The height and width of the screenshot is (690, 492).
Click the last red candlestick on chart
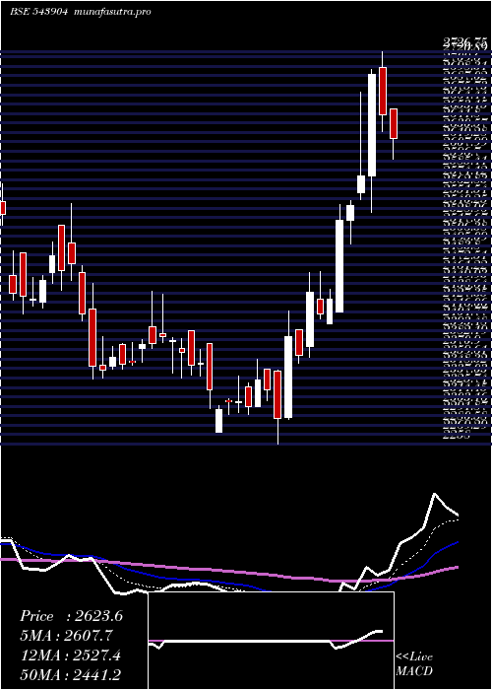394,123
